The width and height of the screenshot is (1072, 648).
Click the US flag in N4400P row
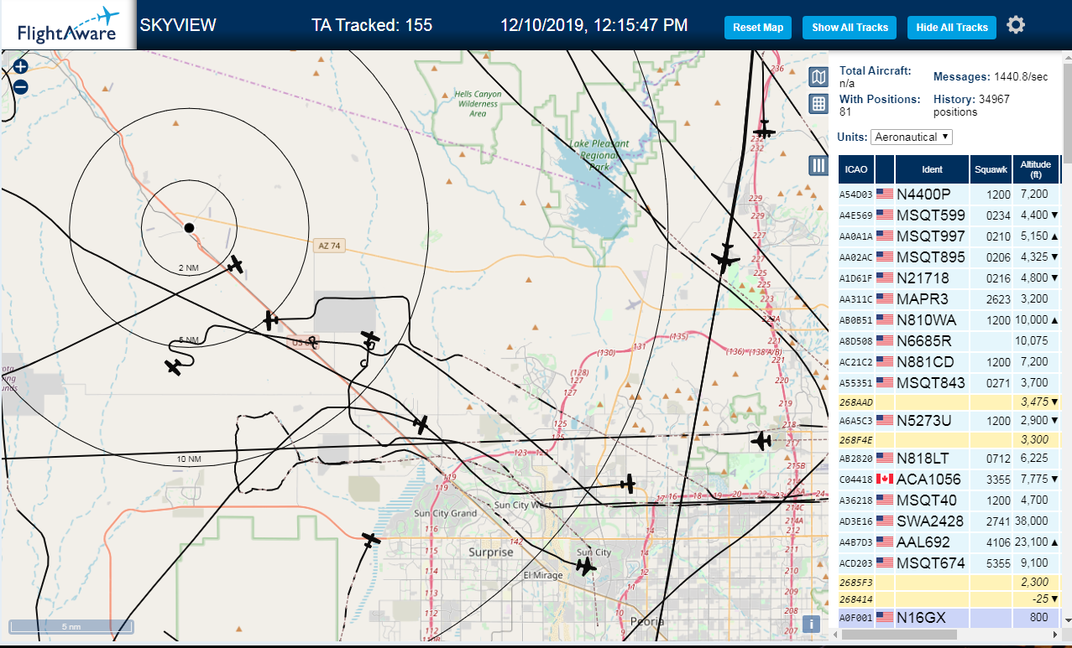885,194
